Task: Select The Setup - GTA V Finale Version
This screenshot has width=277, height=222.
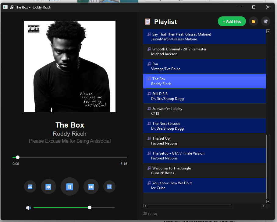Action: (x=204, y=155)
